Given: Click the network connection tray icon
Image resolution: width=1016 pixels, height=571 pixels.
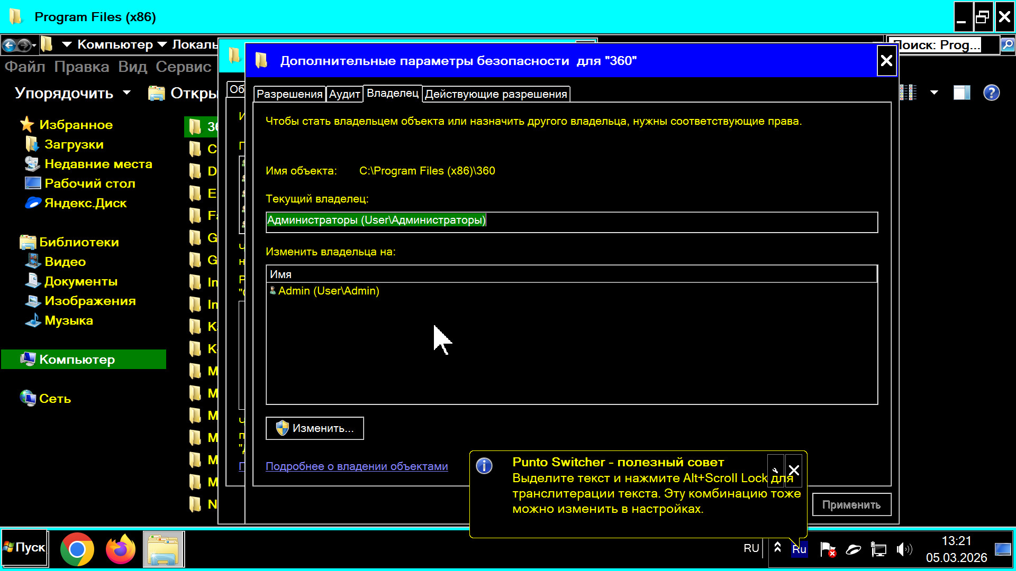Looking at the screenshot, I should [878, 549].
